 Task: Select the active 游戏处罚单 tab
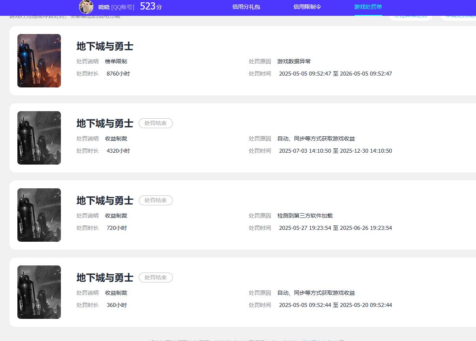pyautogui.click(x=368, y=7)
